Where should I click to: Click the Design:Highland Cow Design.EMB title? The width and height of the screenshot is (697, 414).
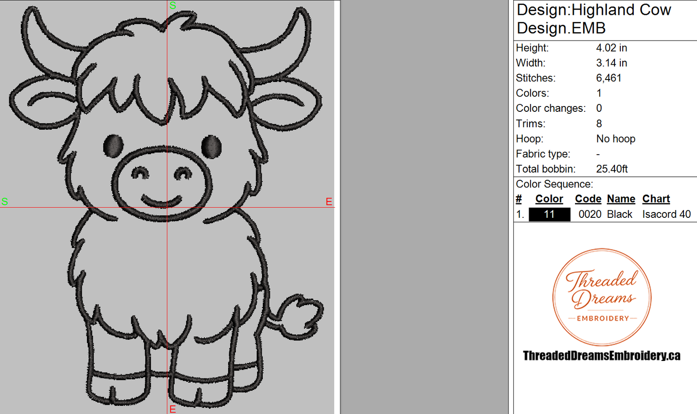pos(594,19)
